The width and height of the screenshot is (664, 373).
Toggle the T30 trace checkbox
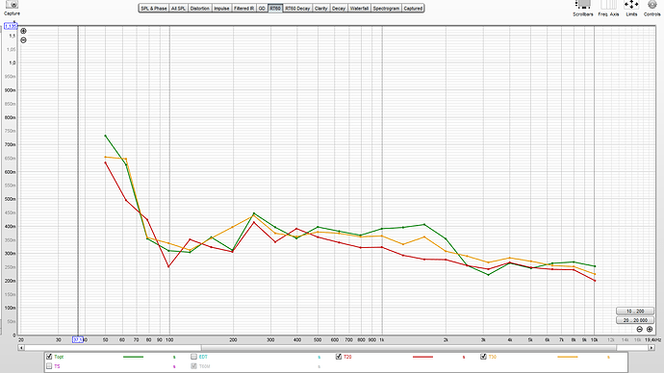pos(483,357)
